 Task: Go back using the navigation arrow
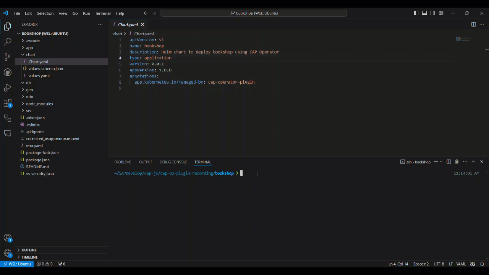click(x=146, y=13)
